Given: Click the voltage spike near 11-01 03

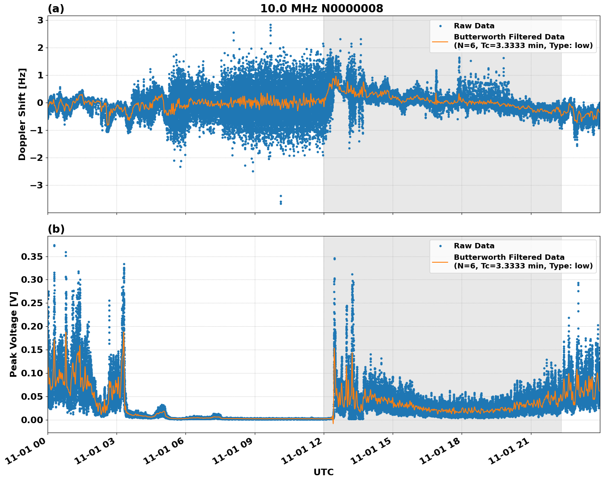Looking at the screenshot, I should 124,265.
